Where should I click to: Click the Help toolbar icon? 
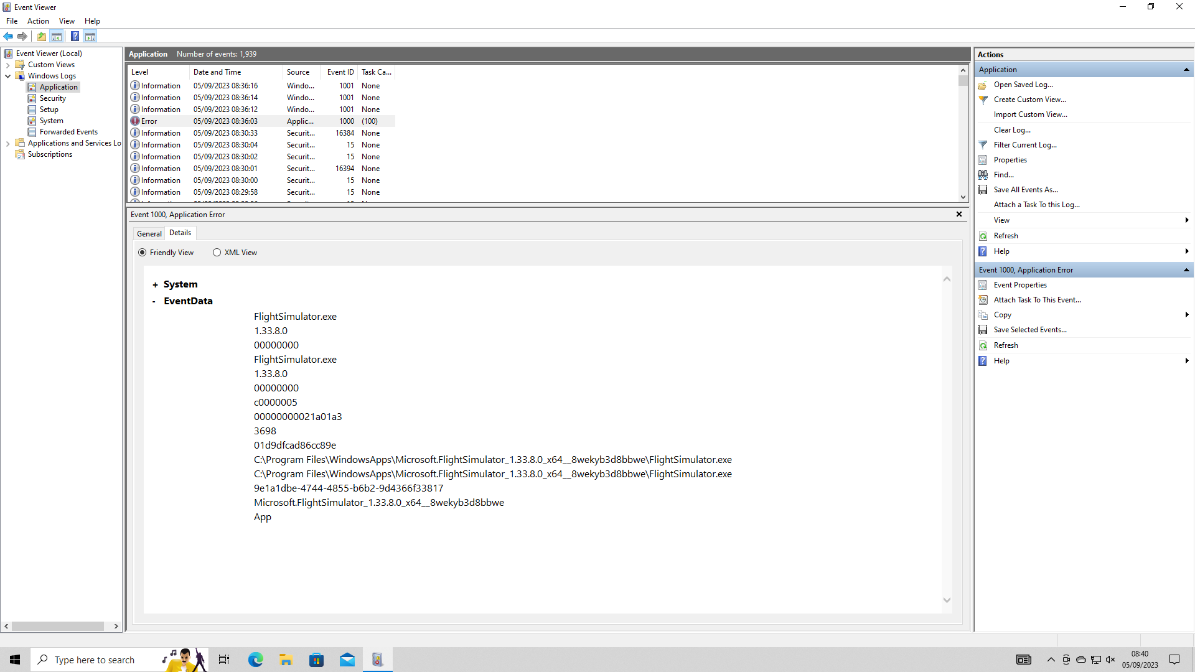coord(75,36)
